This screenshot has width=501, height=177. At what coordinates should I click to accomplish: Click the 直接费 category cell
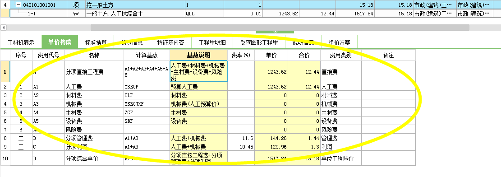pos(341,72)
